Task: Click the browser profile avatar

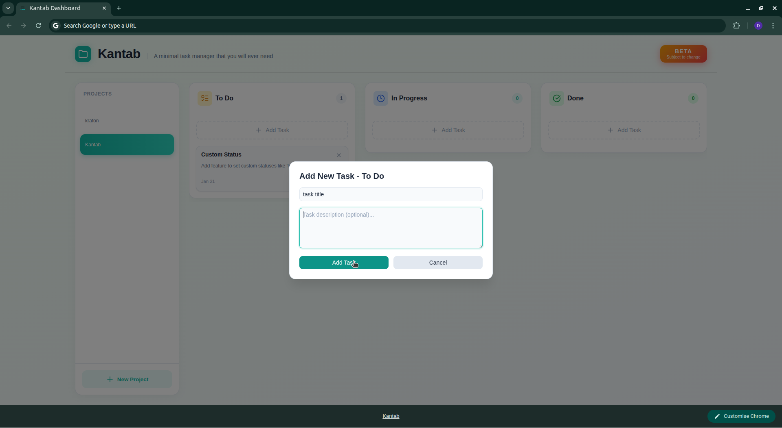Action: 758,25
